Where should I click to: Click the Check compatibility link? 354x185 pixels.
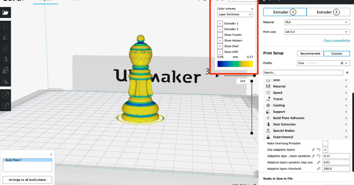(337, 40)
